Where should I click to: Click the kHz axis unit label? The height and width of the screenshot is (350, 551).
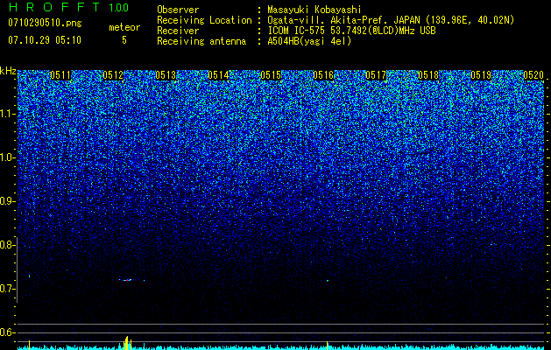[8, 71]
